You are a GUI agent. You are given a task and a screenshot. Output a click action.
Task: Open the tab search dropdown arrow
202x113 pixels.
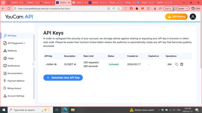(x=3, y=2)
